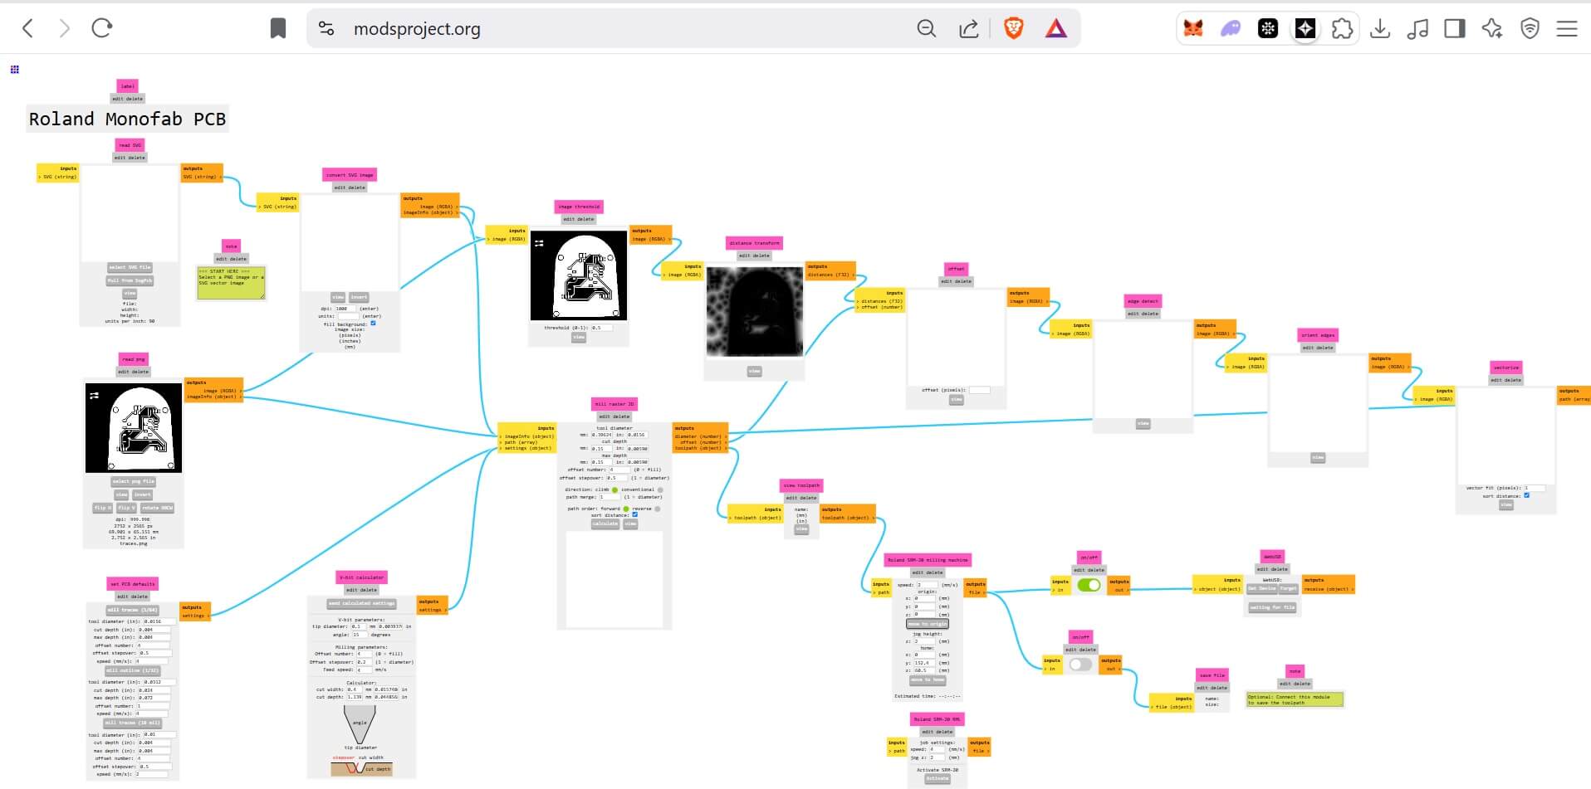1591x789 pixels.
Task: Open the VPN shield icon
Action: [1530, 29]
